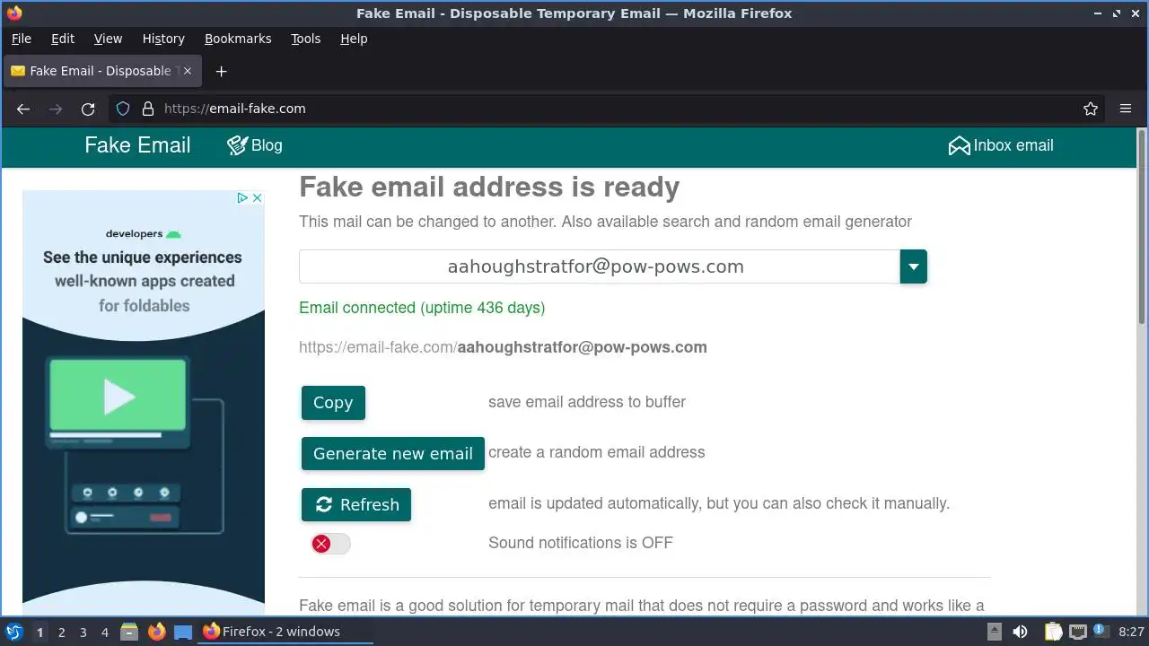Open the tracking protection shield icon
Image resolution: width=1149 pixels, height=646 pixels.
click(x=124, y=109)
